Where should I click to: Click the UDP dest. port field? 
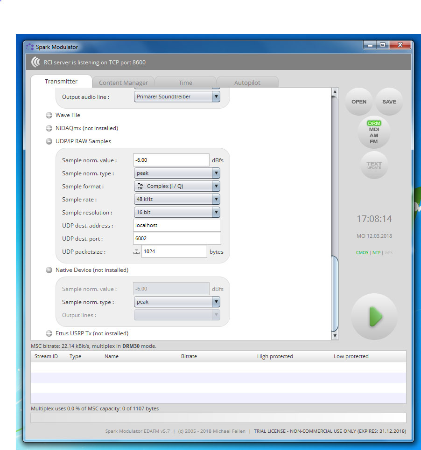click(176, 239)
